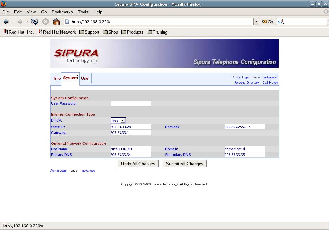Open the Red Hat Network bookmark
Viewport: 329px width, 230px height.
[57, 32]
